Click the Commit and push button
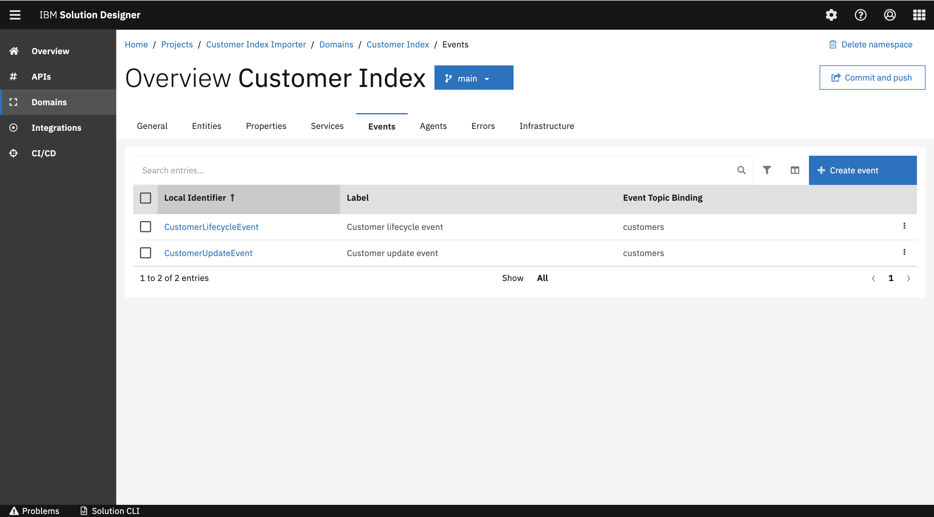Viewport: 934px width, 517px height. (872, 78)
